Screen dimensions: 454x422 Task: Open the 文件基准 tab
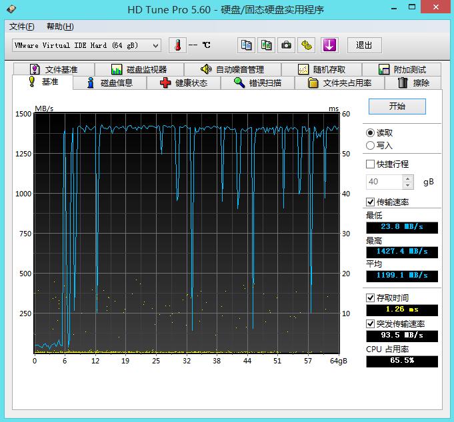click(x=54, y=69)
